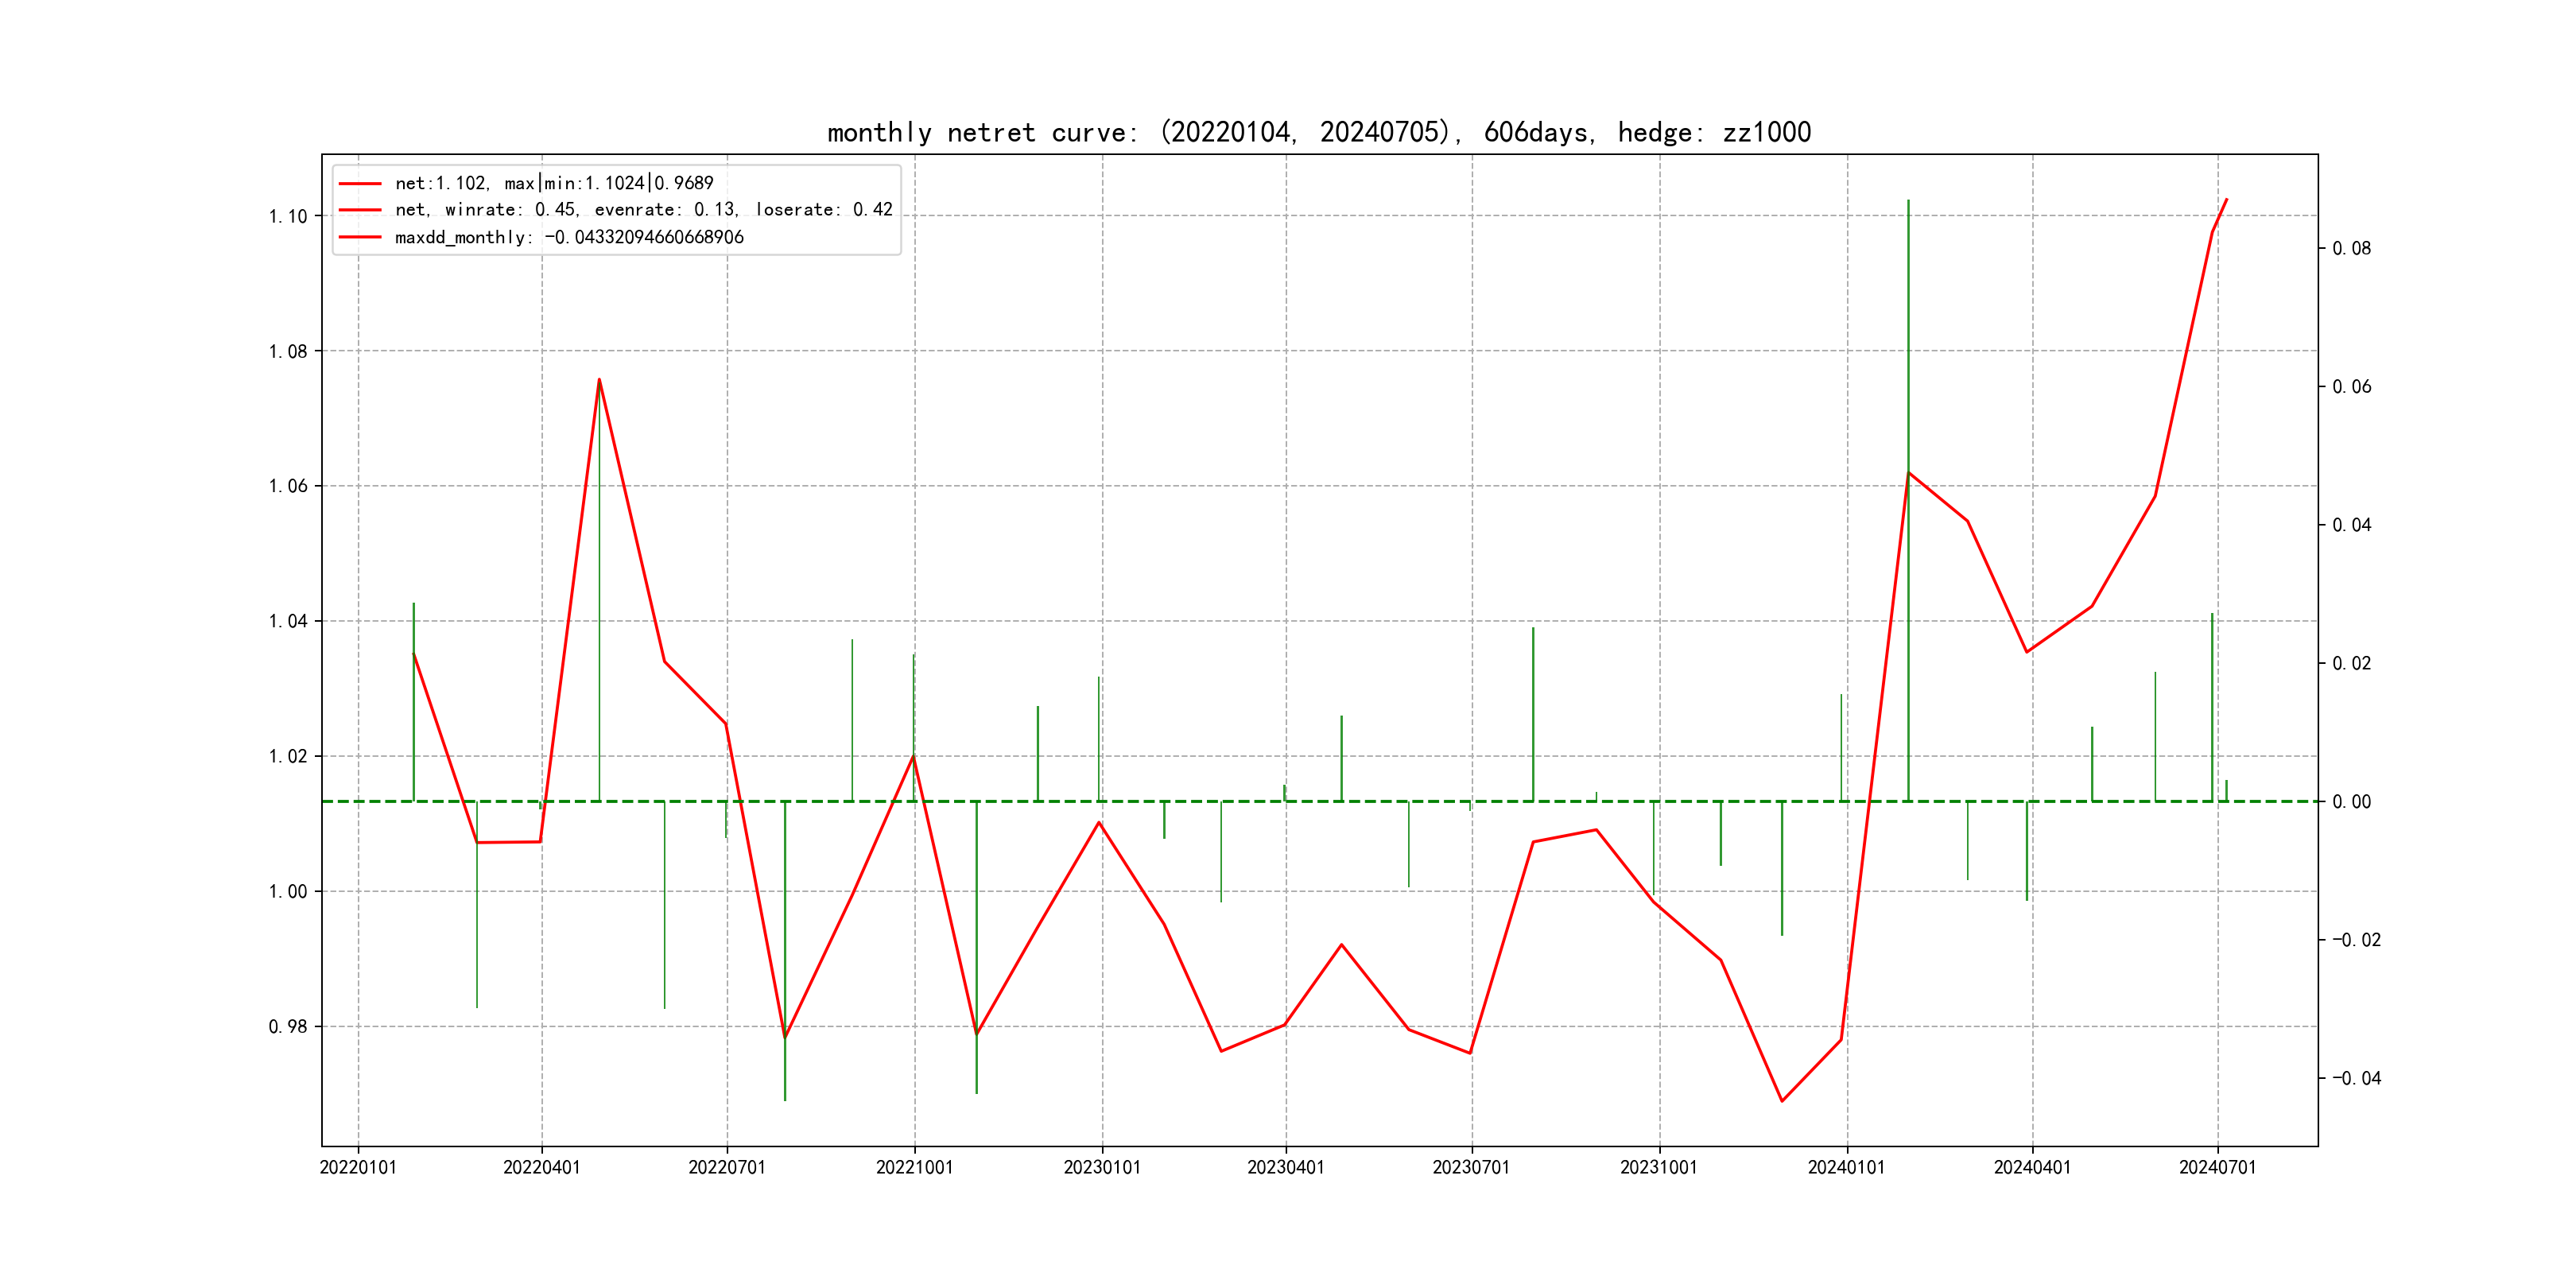Click right y-axis tick label 0.08
The image size is (2576, 1288).
pos(2351,248)
